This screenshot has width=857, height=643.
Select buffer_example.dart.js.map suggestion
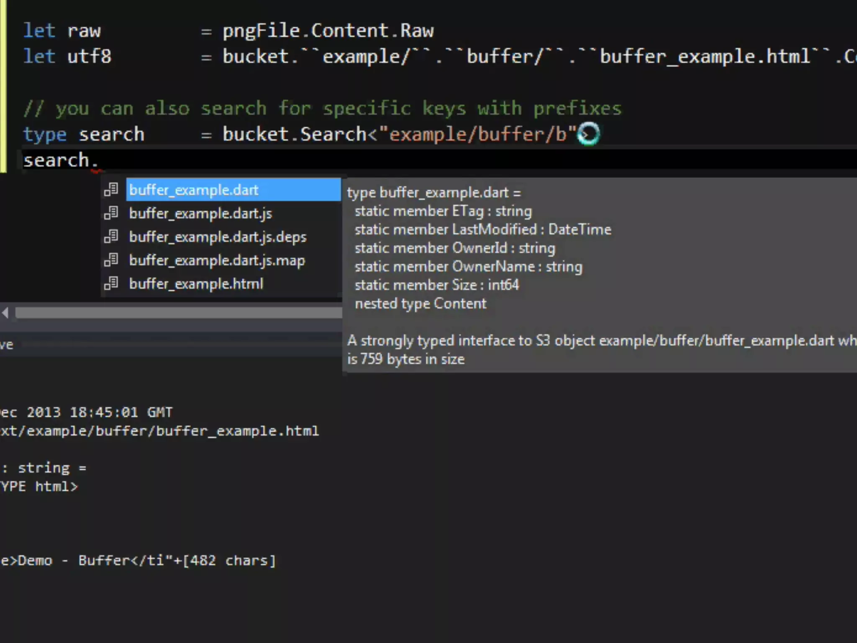(x=217, y=260)
